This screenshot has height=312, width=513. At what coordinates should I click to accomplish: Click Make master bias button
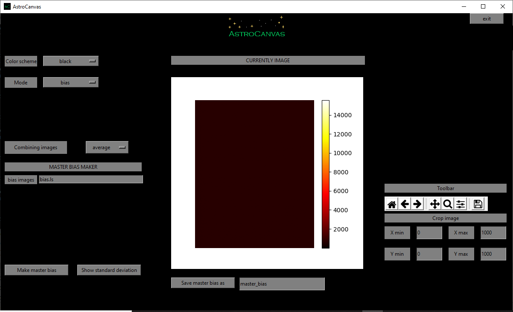pos(36,270)
